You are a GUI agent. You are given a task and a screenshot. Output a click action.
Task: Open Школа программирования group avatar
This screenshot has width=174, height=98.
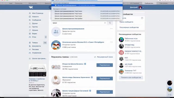[x=56, y=32]
